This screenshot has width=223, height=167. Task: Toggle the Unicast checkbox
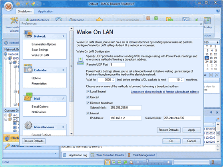(x=88, y=97)
